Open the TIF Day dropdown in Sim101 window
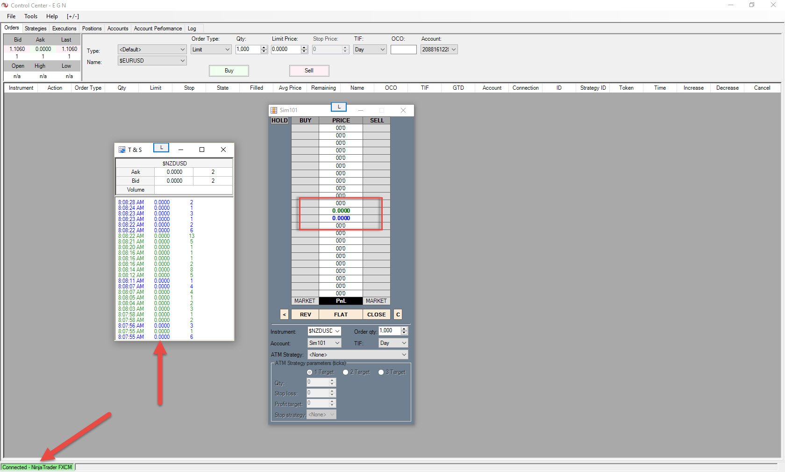Image resolution: width=785 pixels, height=472 pixels. pos(393,343)
